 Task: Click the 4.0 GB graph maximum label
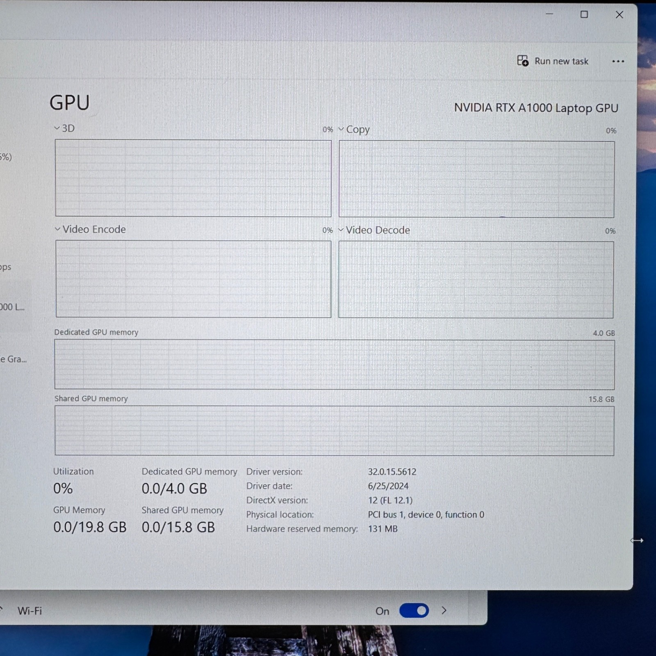click(x=604, y=333)
